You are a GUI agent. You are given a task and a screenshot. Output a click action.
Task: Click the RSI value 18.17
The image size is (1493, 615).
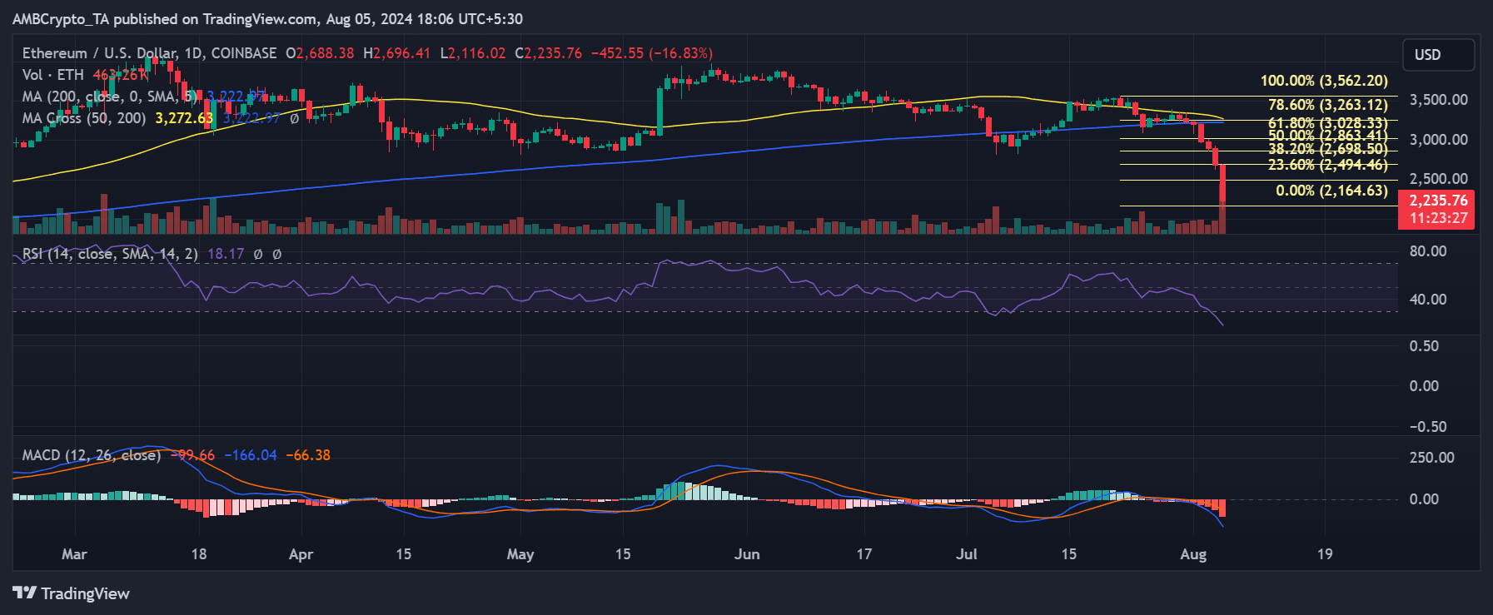(x=226, y=254)
